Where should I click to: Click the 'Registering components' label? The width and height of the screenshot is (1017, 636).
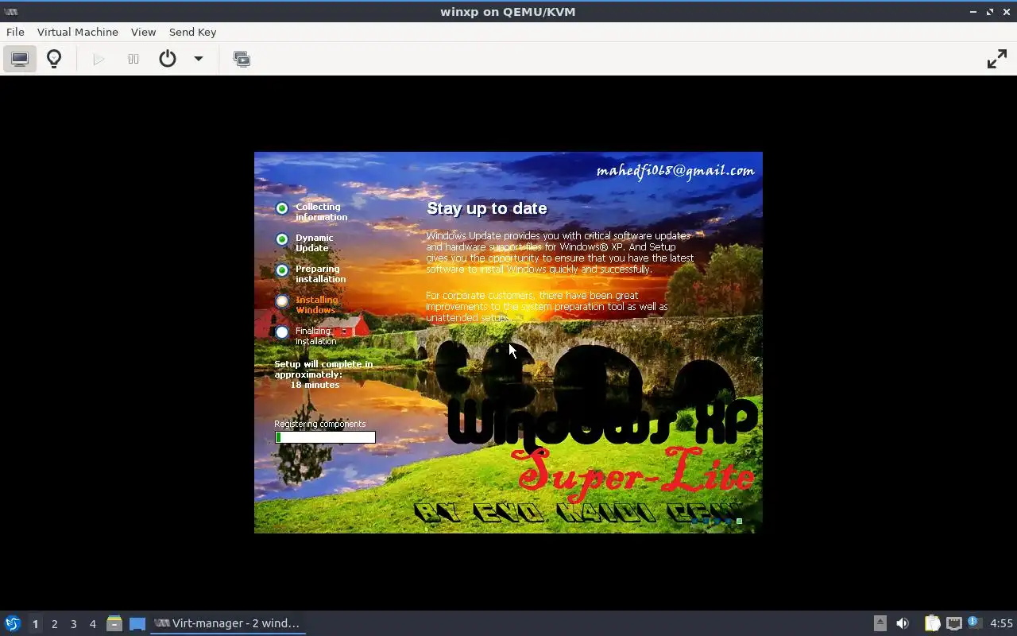320,424
